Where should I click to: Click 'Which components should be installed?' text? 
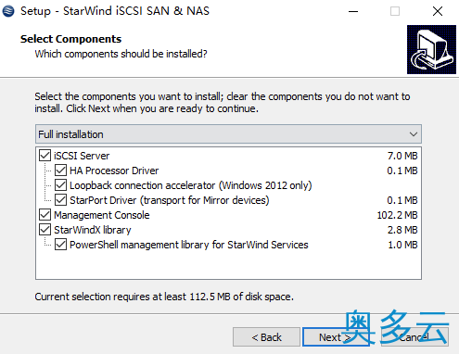121,54
